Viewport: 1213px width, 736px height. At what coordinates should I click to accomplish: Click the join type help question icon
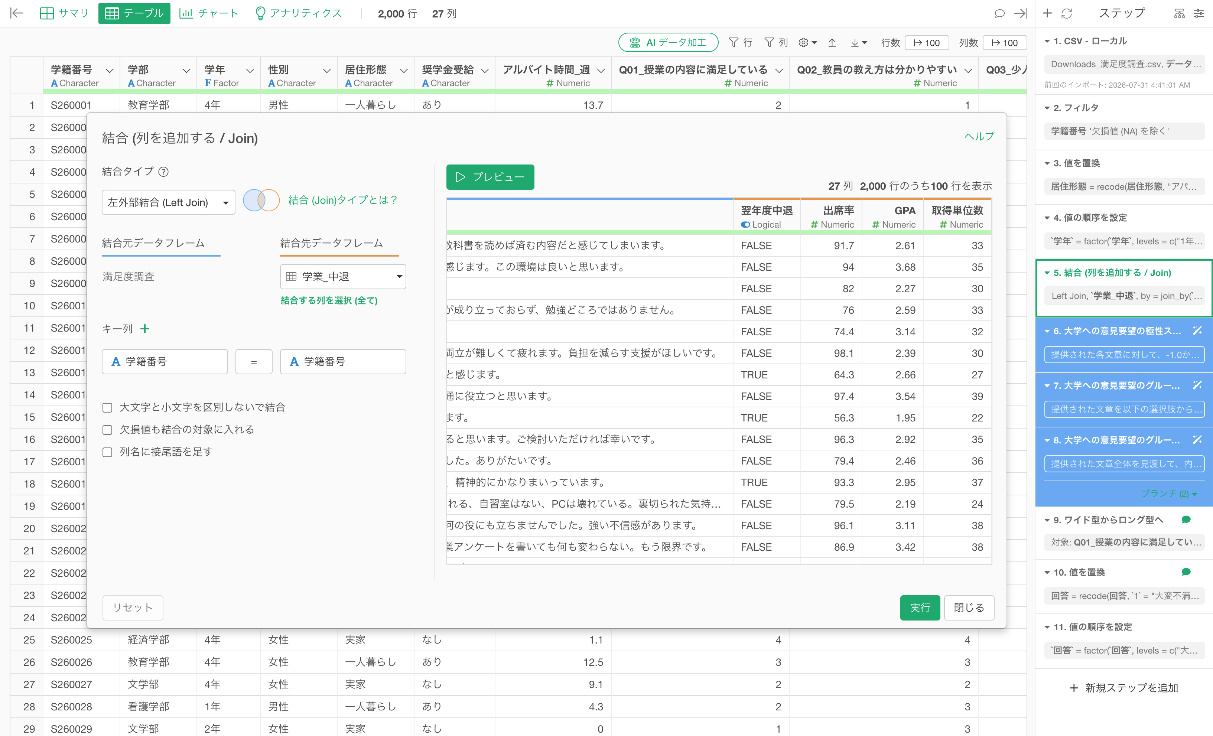coord(163,171)
